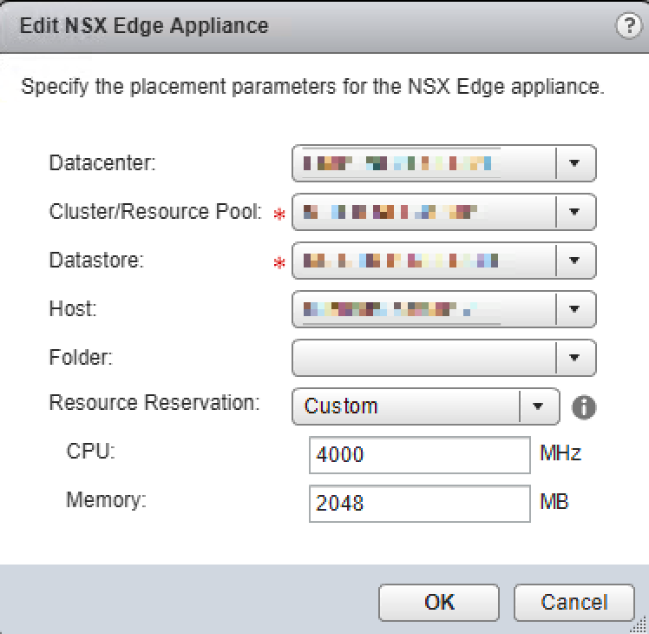Click the CPU field showing 4000
Screen dimensions: 649x634
coord(418,454)
